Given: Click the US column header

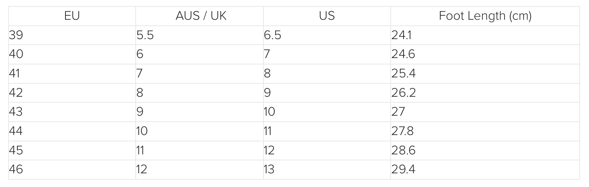Looking at the screenshot, I should click(x=326, y=16).
